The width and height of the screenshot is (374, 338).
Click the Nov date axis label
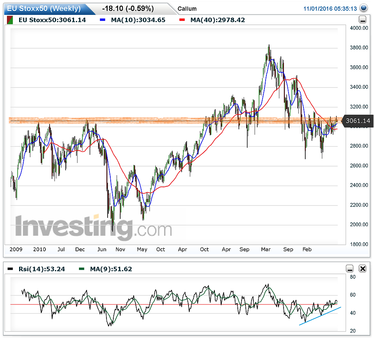(120, 249)
